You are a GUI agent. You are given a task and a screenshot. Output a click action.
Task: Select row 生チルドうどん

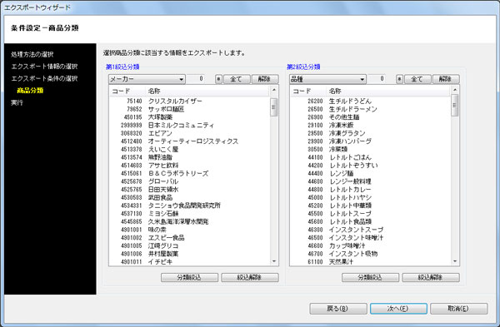(371, 102)
